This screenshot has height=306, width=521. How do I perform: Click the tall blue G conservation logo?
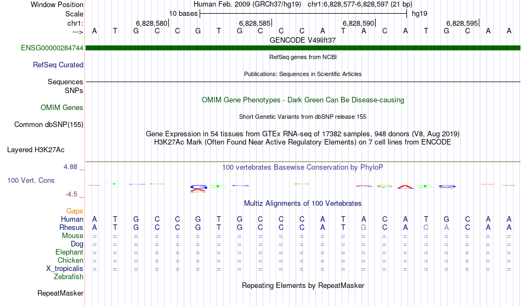coord(199,187)
